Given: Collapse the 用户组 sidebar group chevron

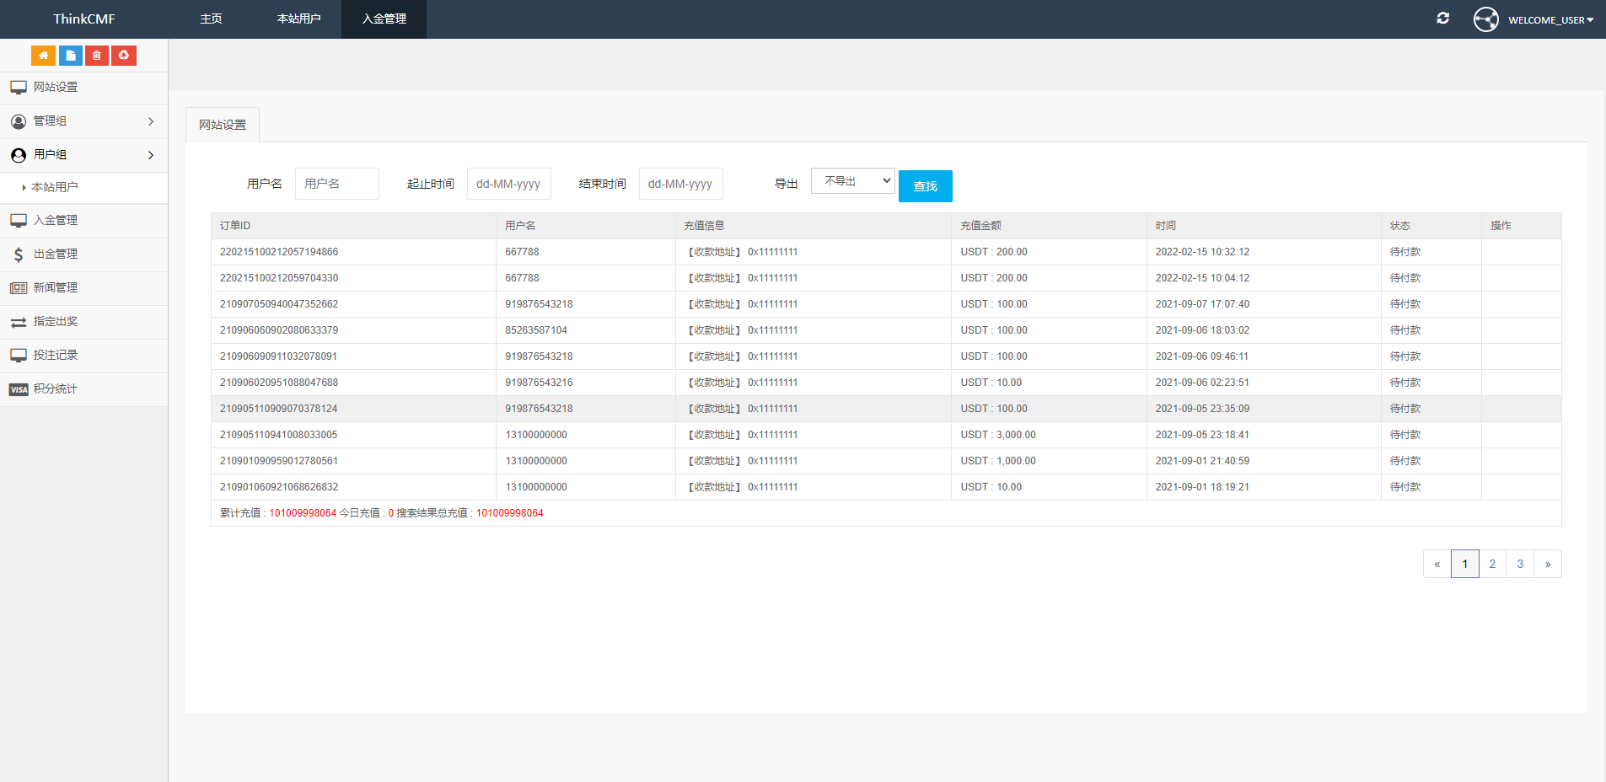Looking at the screenshot, I should tap(151, 155).
